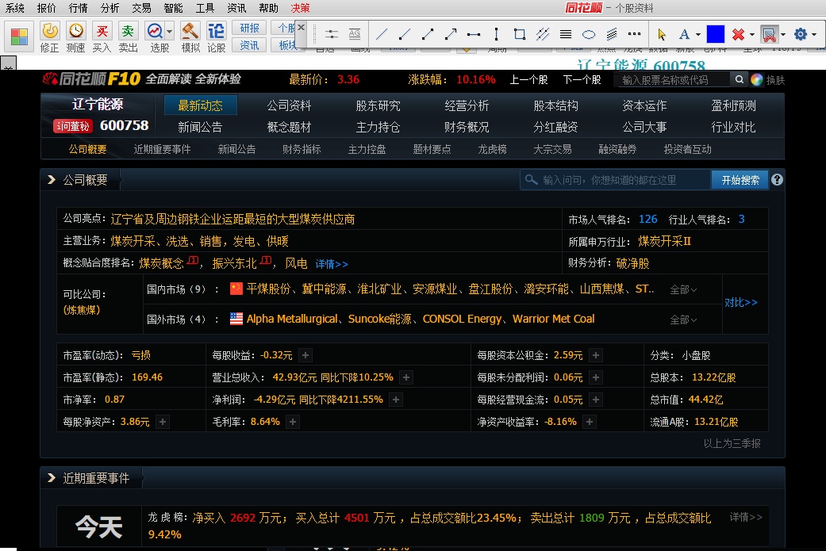Image resolution: width=826 pixels, height=551 pixels.
Task: Click the 研报 toolbar button
Action: pyautogui.click(x=249, y=28)
